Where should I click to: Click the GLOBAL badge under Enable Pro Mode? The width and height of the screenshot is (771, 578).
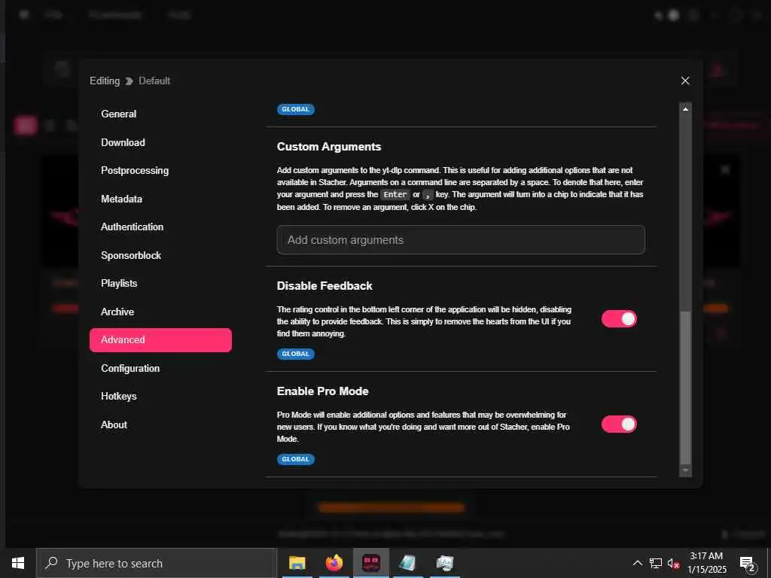point(295,459)
